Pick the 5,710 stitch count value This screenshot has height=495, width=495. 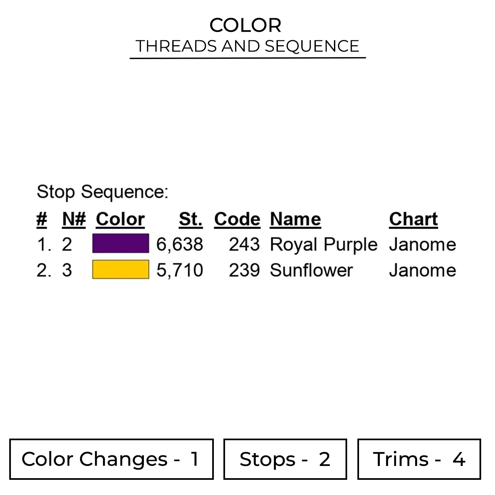coord(180,270)
